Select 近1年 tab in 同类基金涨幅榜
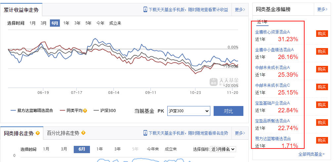This screenshot has width=334, height=162. coord(262,22)
